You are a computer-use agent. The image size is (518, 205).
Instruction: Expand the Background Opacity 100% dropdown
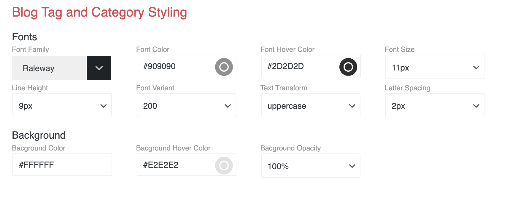(x=310, y=166)
